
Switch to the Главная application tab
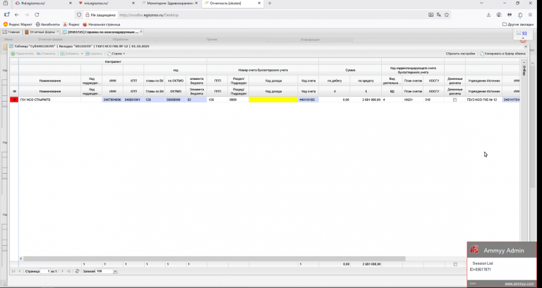pyautogui.click(x=11, y=32)
